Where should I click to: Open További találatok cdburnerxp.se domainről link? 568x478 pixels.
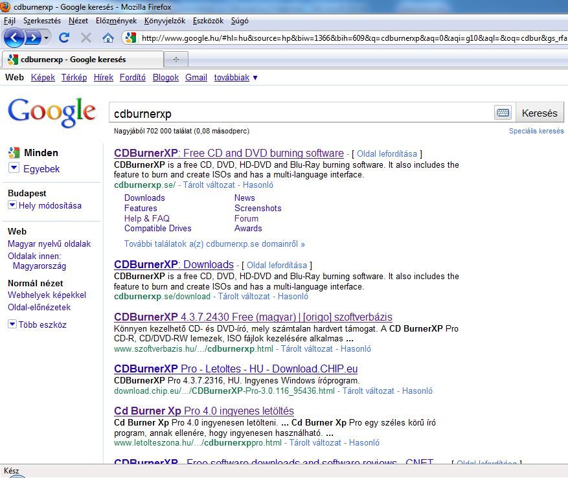214,244
